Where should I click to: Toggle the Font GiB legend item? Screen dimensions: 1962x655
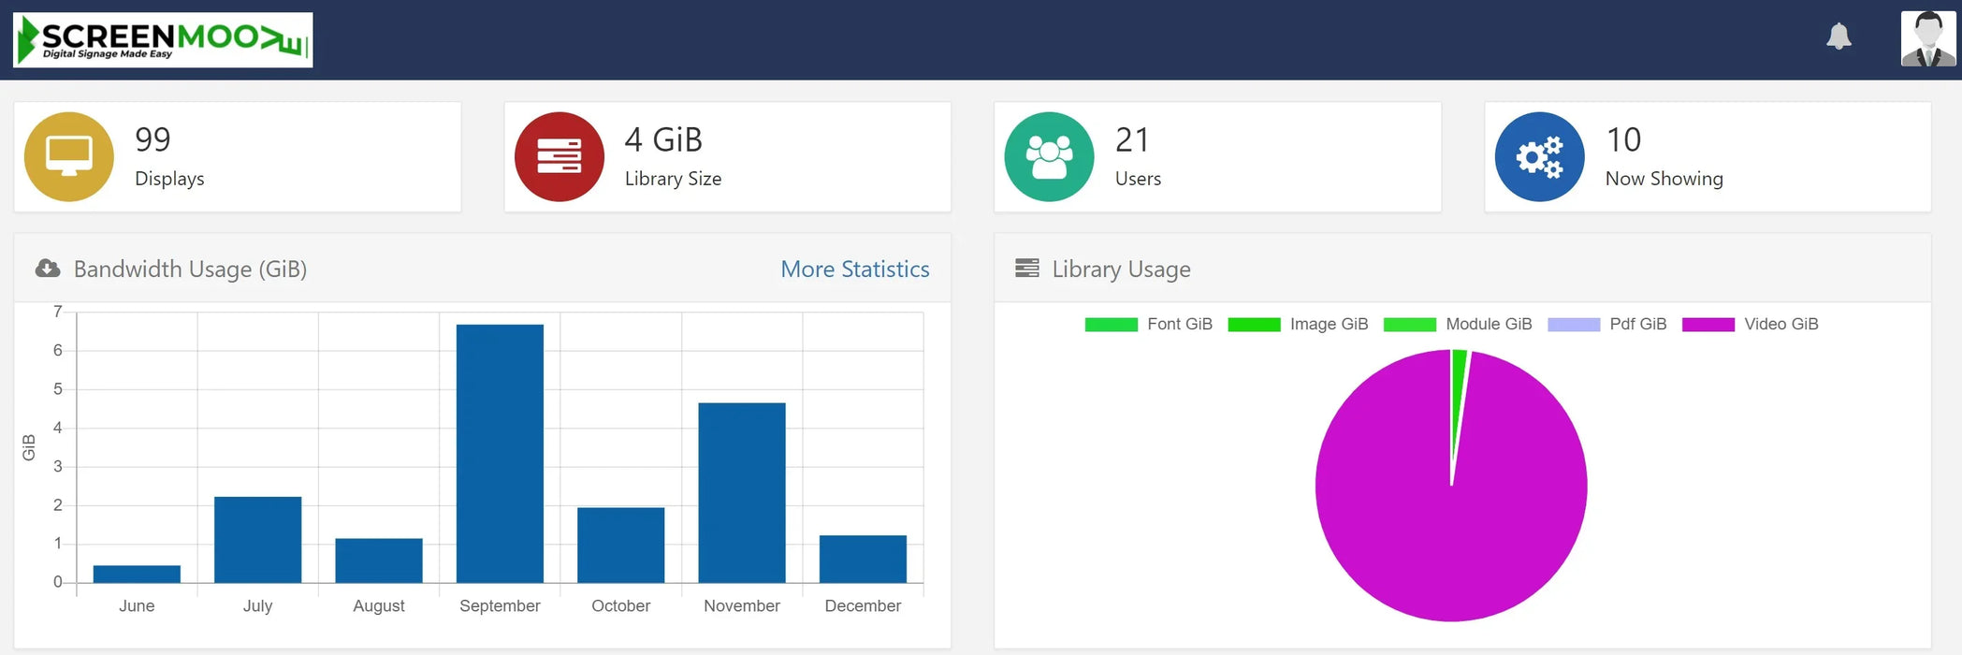[1148, 325]
